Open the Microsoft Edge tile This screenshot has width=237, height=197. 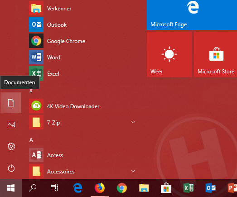tap(192, 15)
